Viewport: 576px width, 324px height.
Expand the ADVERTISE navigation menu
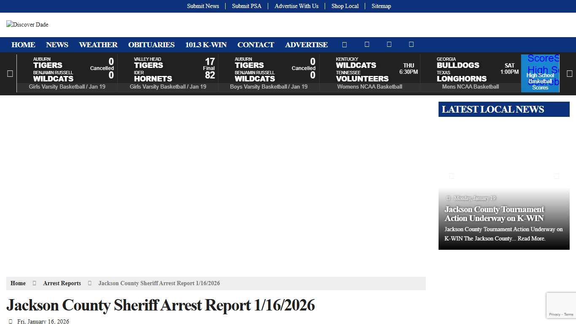(307, 45)
